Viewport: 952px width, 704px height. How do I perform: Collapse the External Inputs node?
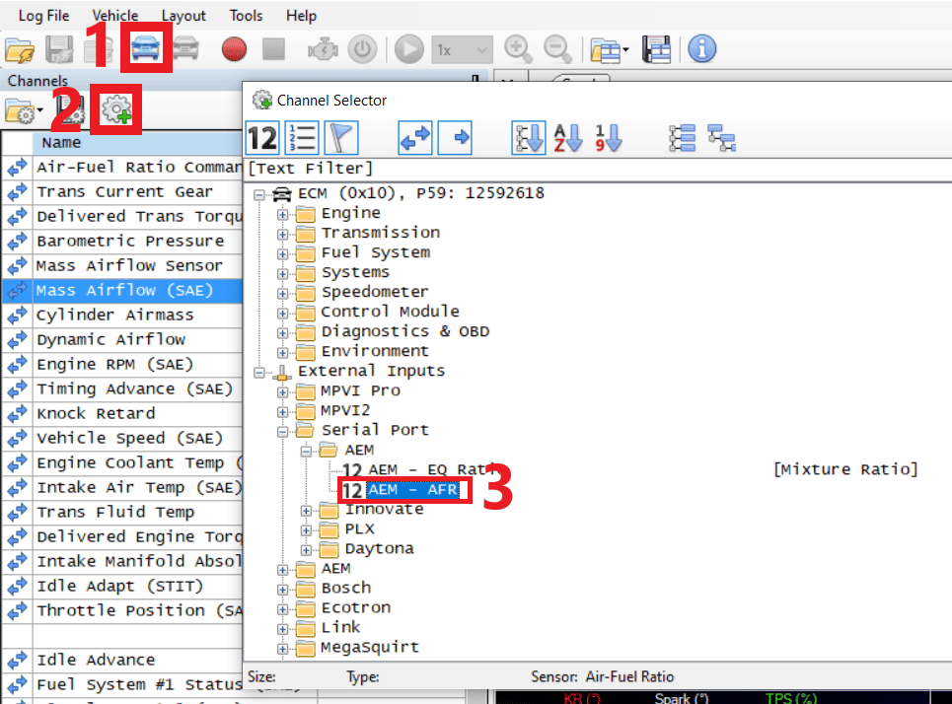click(259, 372)
